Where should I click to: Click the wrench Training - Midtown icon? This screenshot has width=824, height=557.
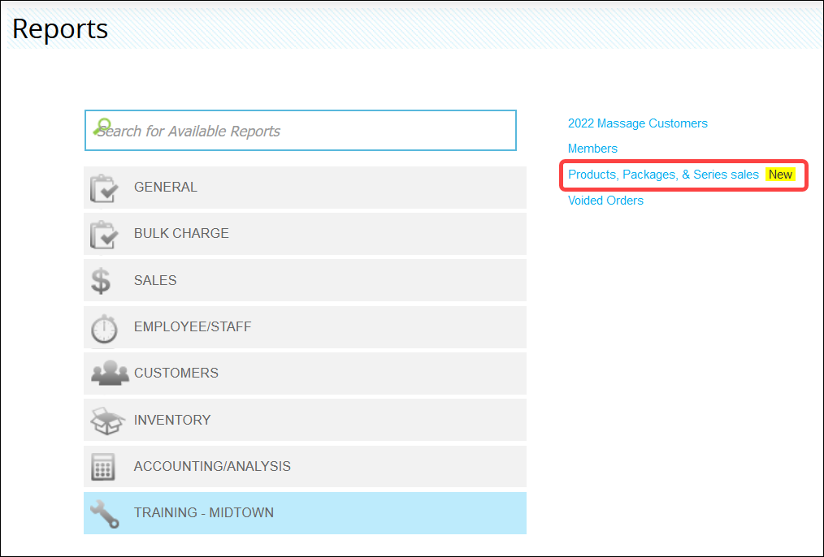tap(105, 513)
